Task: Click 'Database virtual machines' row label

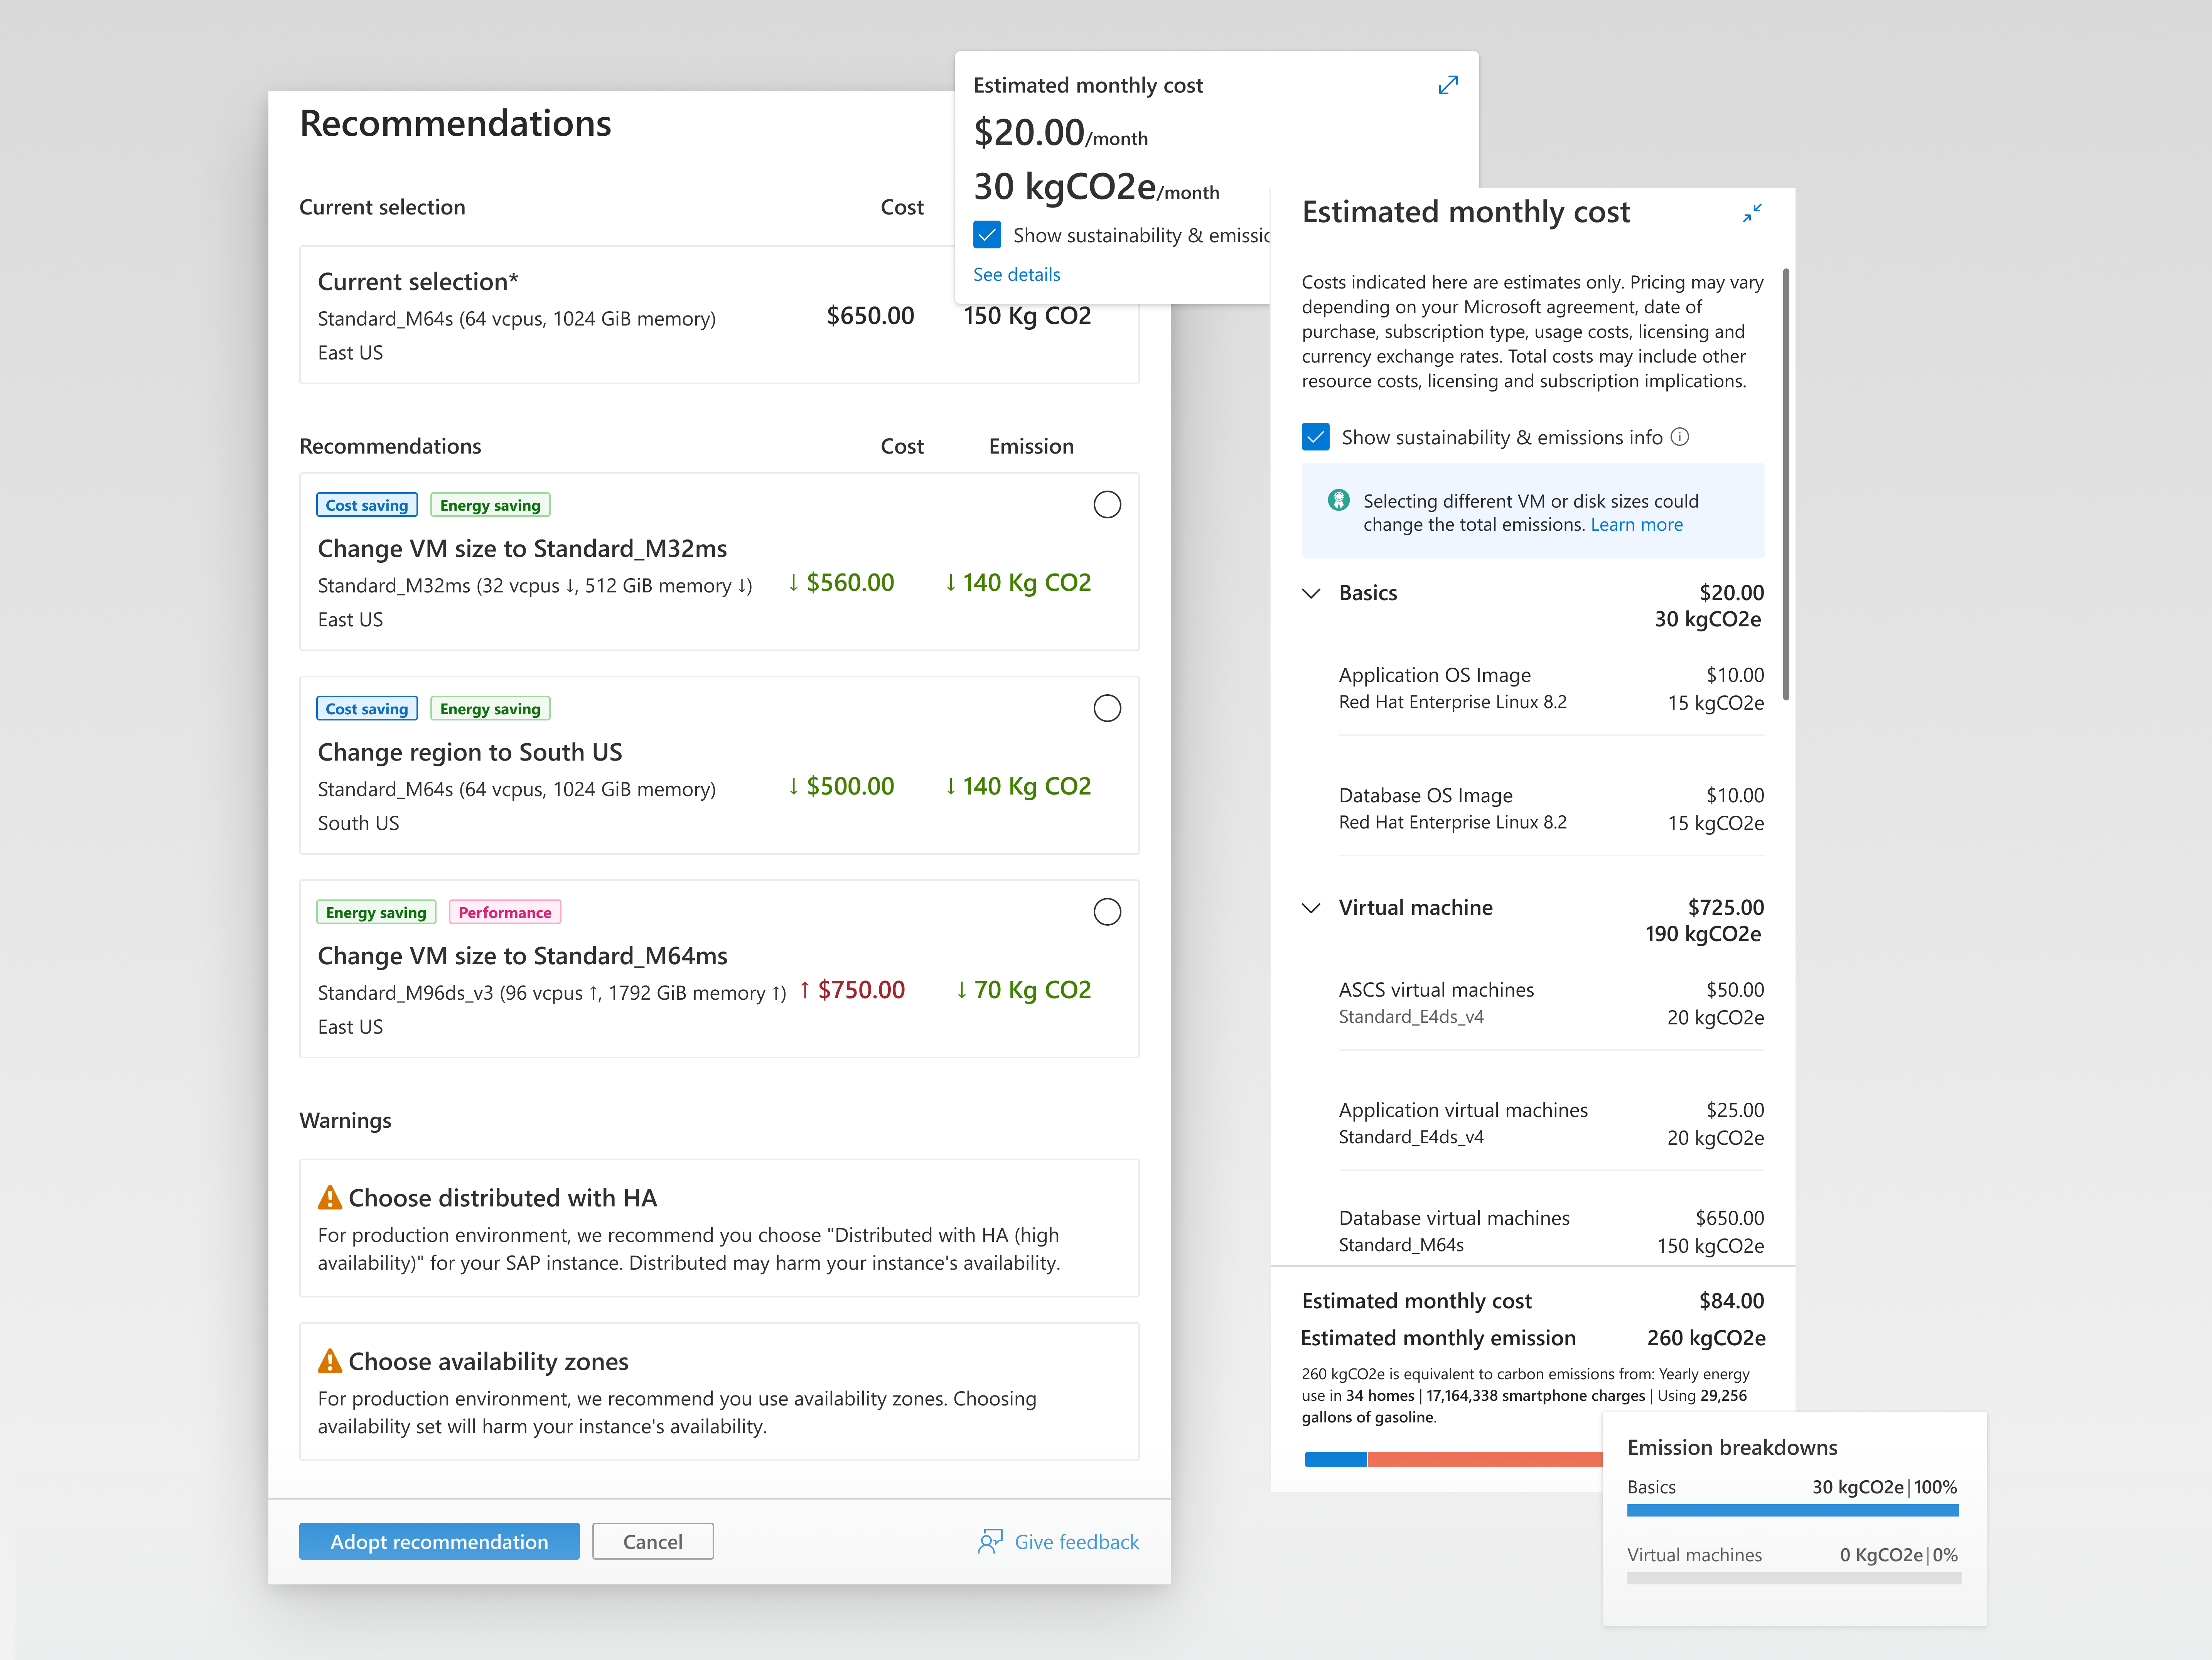Action: coord(1454,1218)
